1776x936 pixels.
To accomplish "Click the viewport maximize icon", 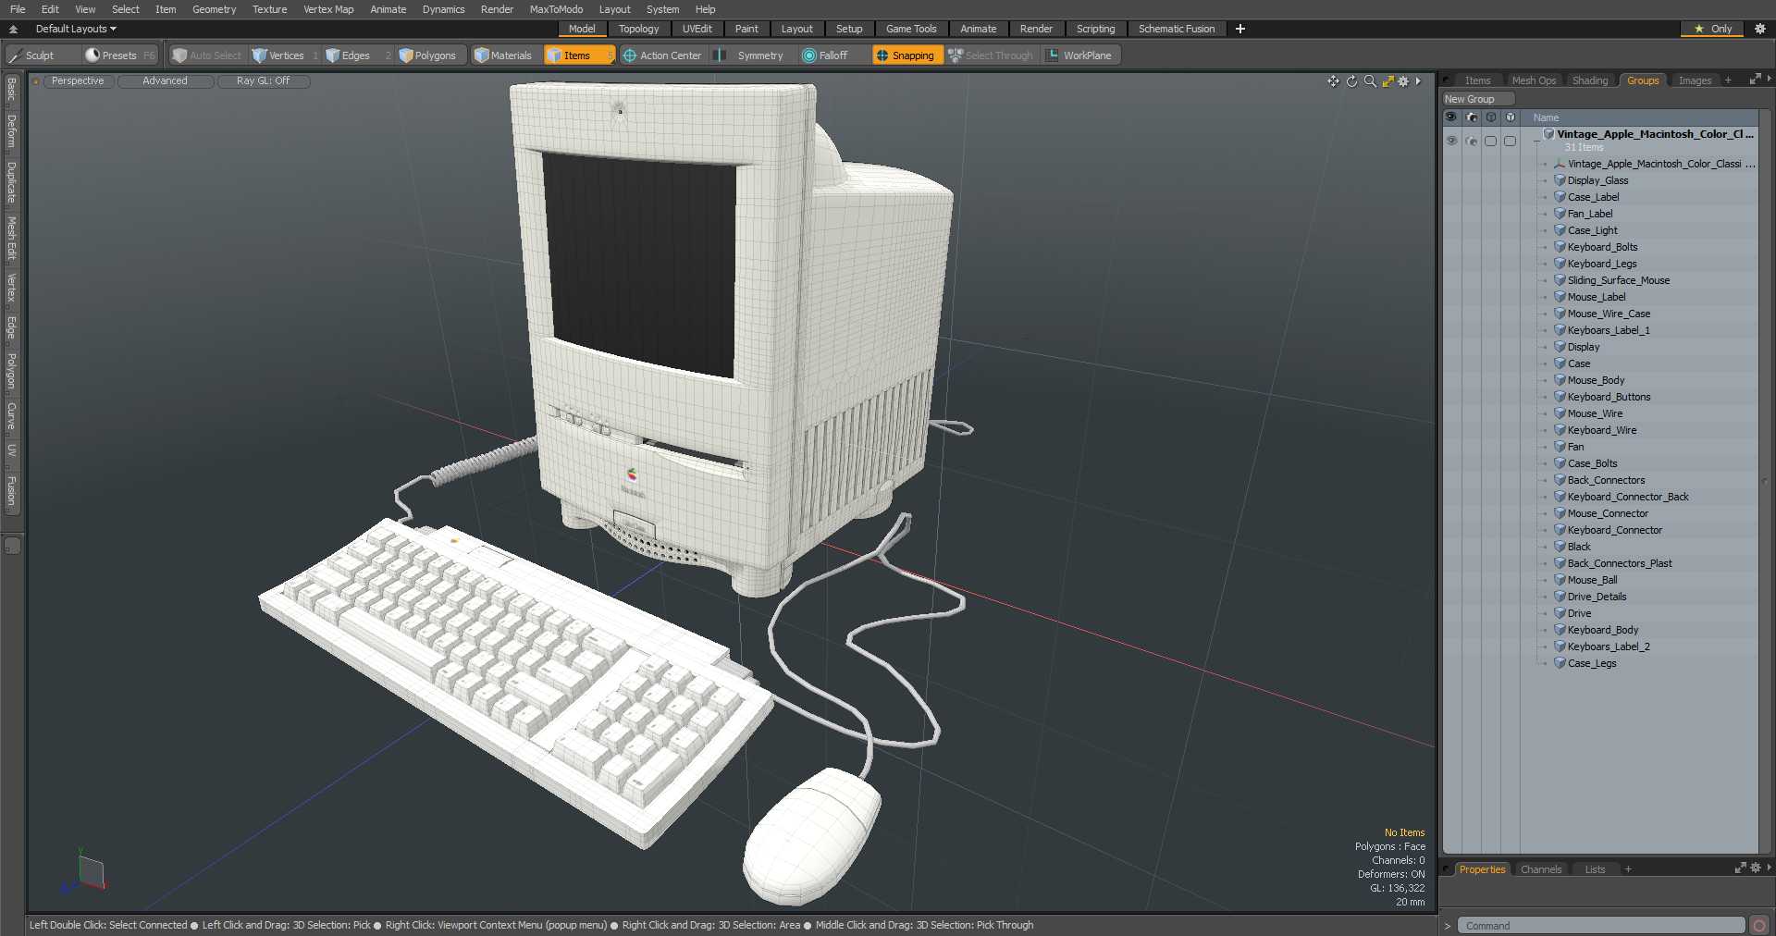I will pos(1387,81).
